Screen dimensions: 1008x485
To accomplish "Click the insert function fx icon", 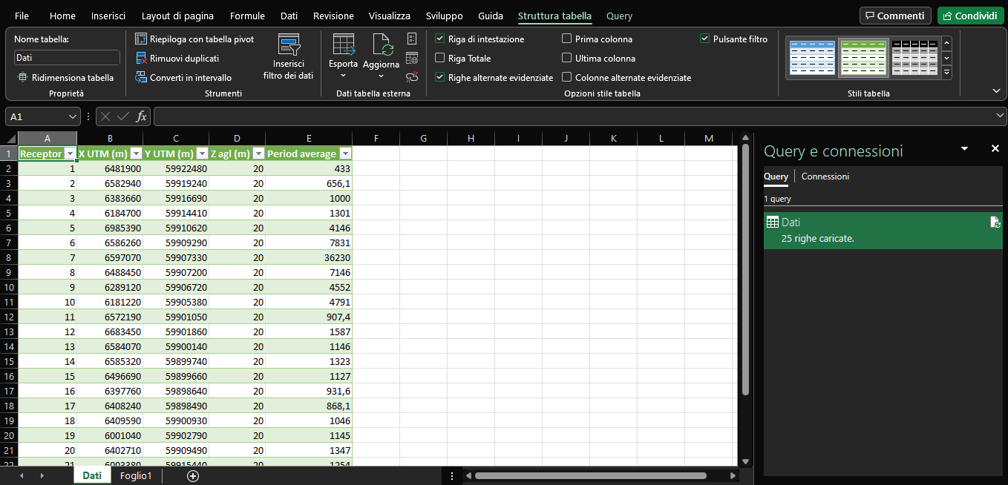I will pos(141,116).
